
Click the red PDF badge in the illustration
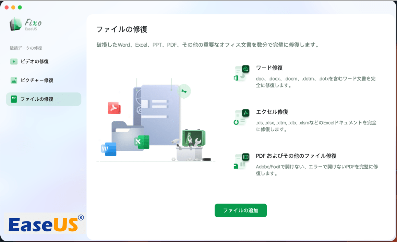pos(114,108)
